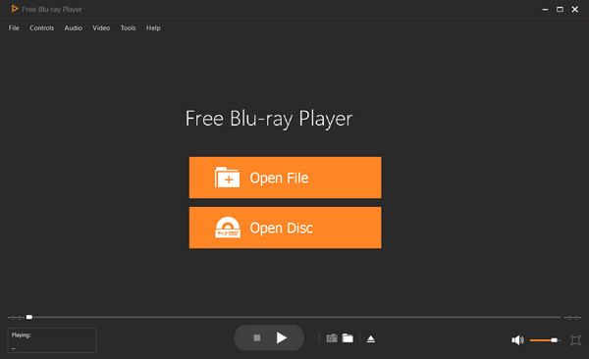Maximize the Free Blu-ray Player window

[x=560, y=10]
